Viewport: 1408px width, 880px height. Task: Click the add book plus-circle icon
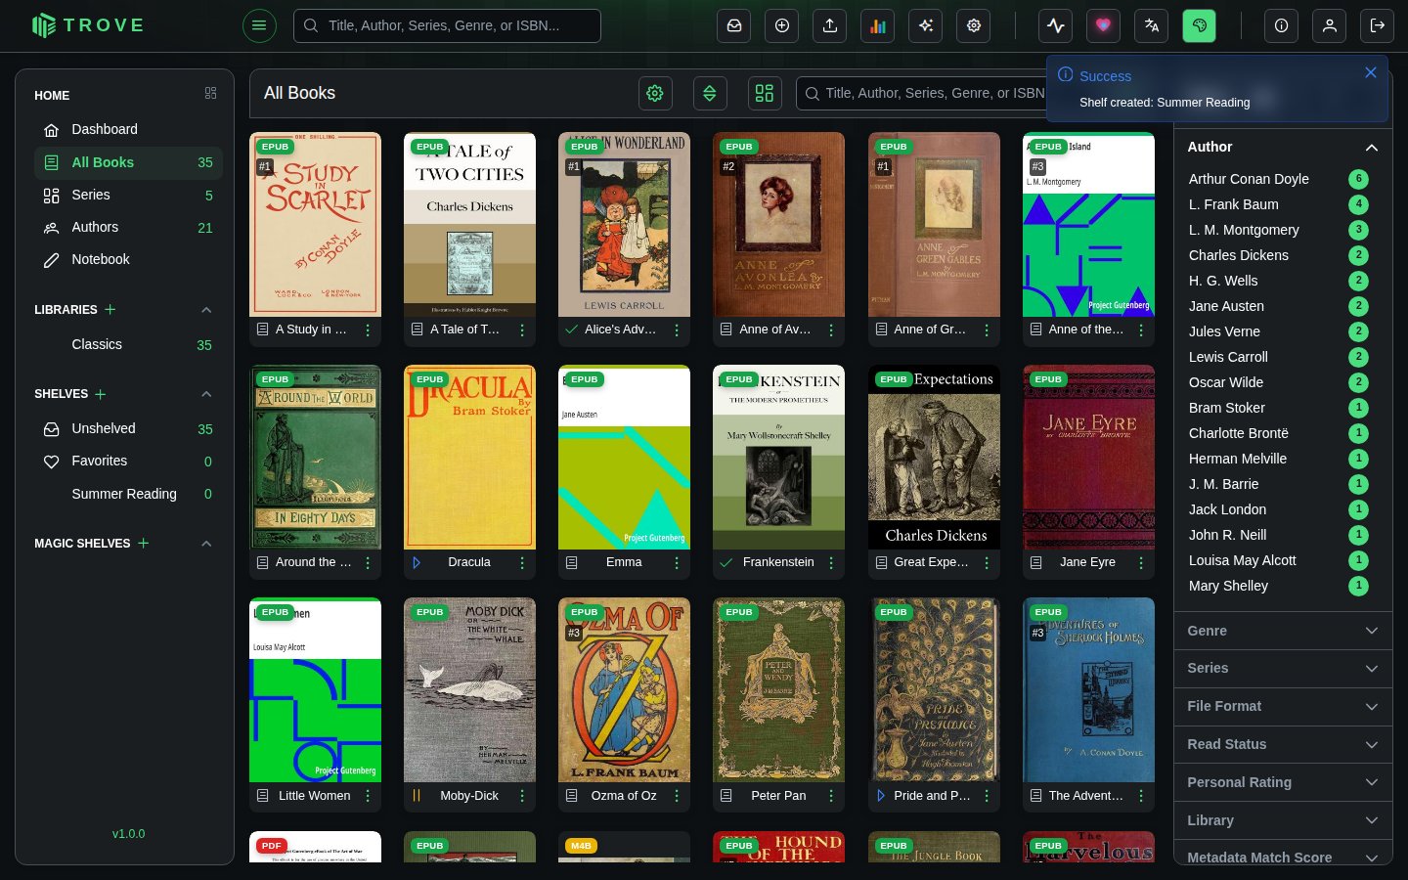pos(782,25)
